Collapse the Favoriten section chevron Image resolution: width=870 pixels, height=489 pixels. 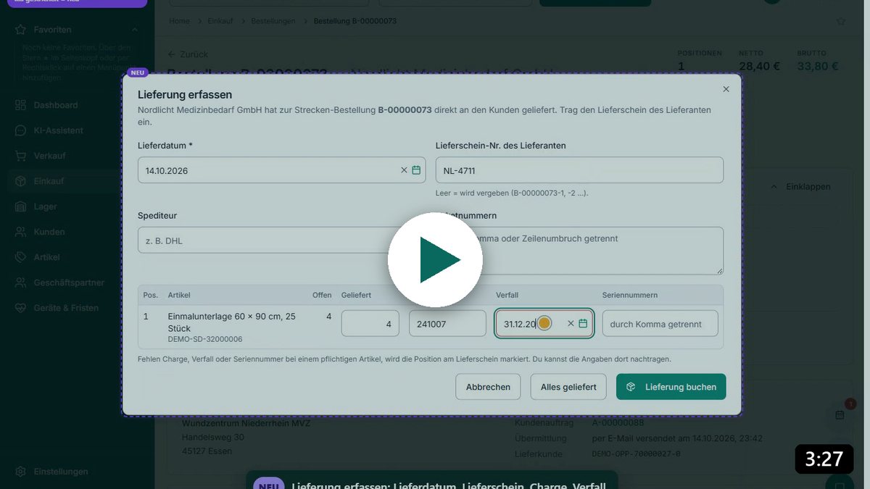pyautogui.click(x=135, y=30)
